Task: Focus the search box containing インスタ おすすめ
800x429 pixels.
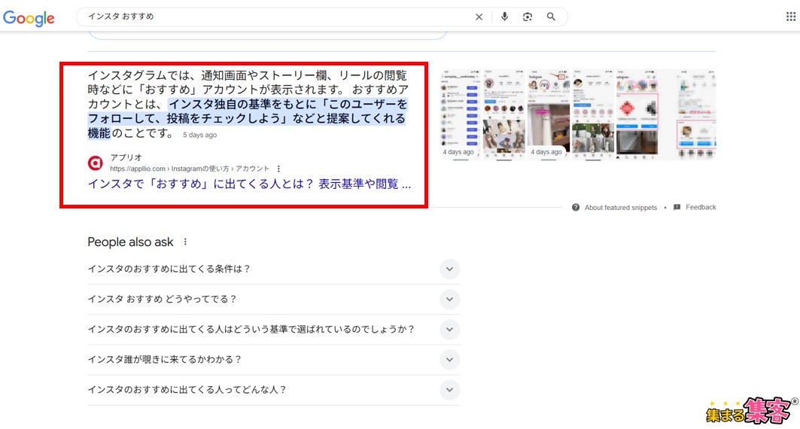Action: pos(278,17)
